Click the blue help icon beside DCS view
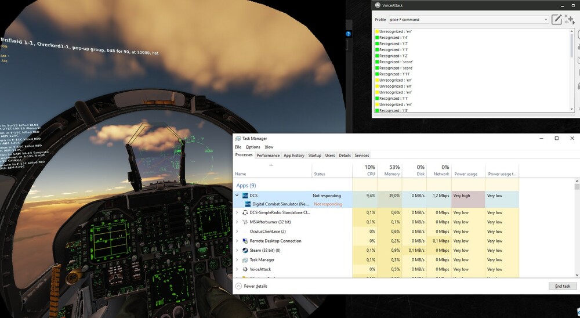The height and width of the screenshot is (318, 580). click(x=348, y=34)
